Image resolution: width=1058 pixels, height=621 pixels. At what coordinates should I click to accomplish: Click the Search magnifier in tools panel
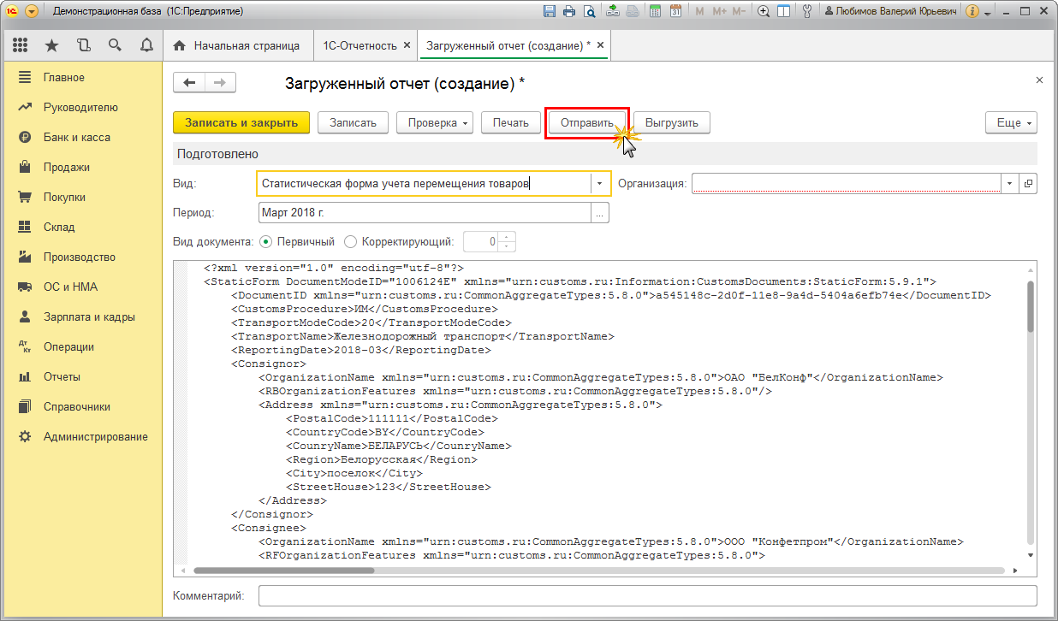(x=115, y=45)
